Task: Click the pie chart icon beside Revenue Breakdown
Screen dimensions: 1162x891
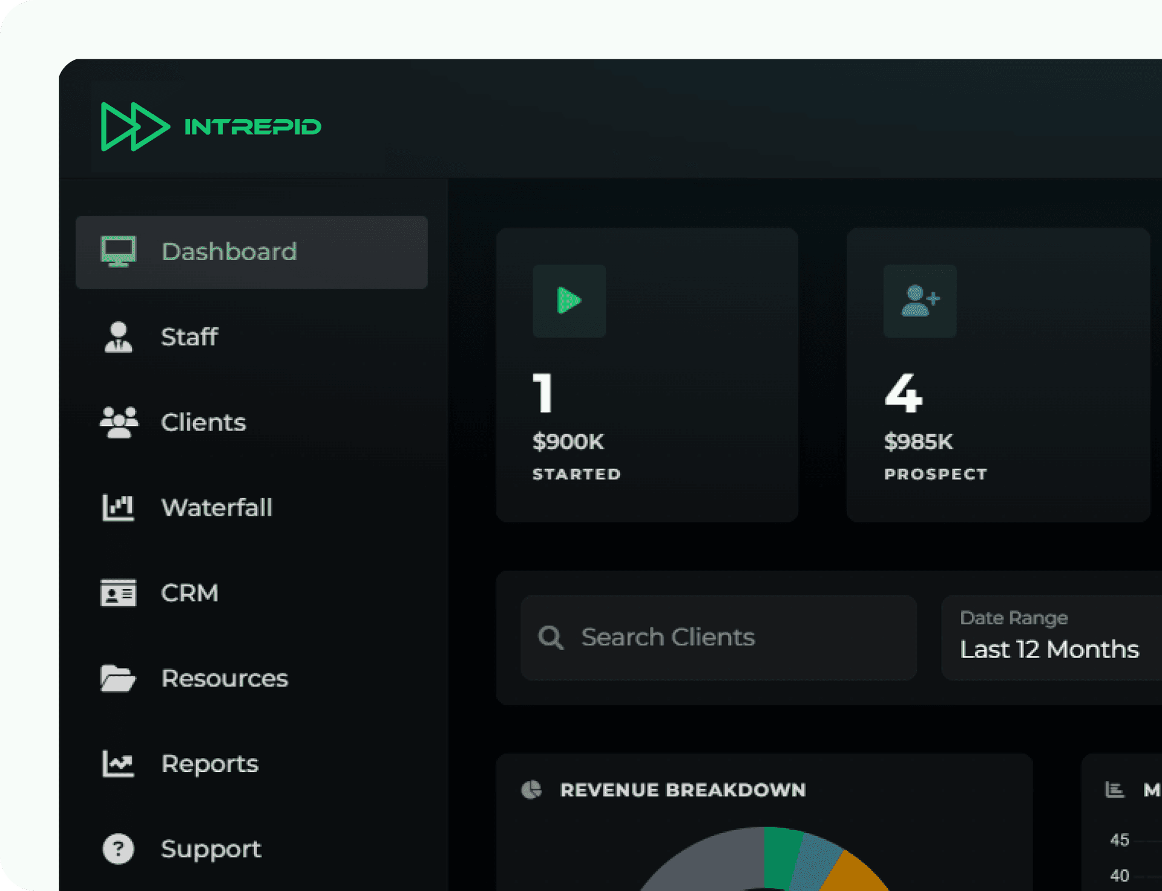Action: (x=533, y=789)
